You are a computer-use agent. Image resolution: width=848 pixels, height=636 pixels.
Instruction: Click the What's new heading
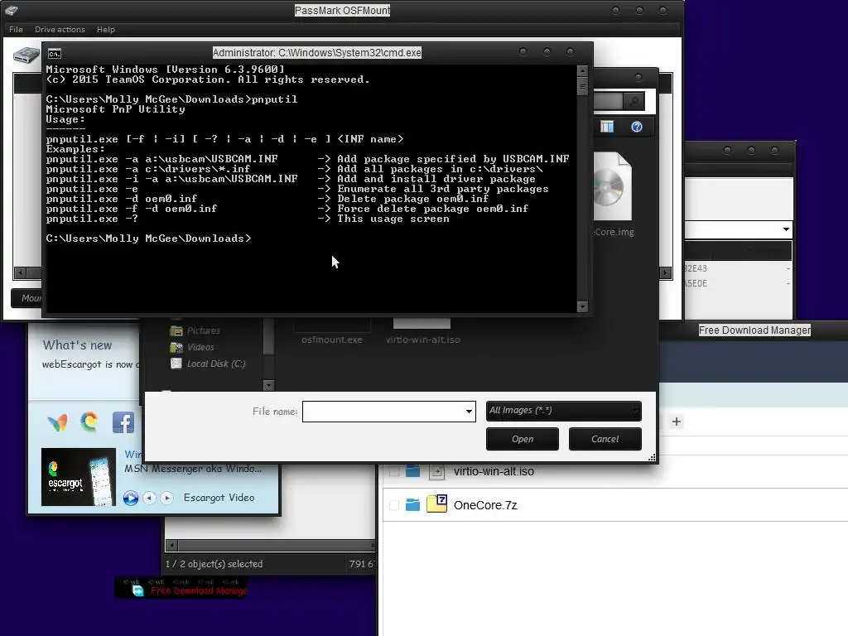click(77, 345)
